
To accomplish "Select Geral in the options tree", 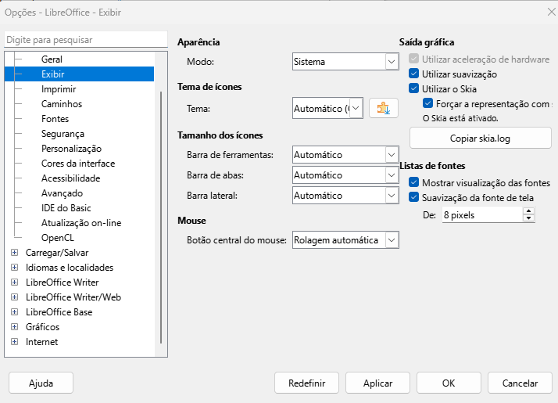I will (52, 59).
